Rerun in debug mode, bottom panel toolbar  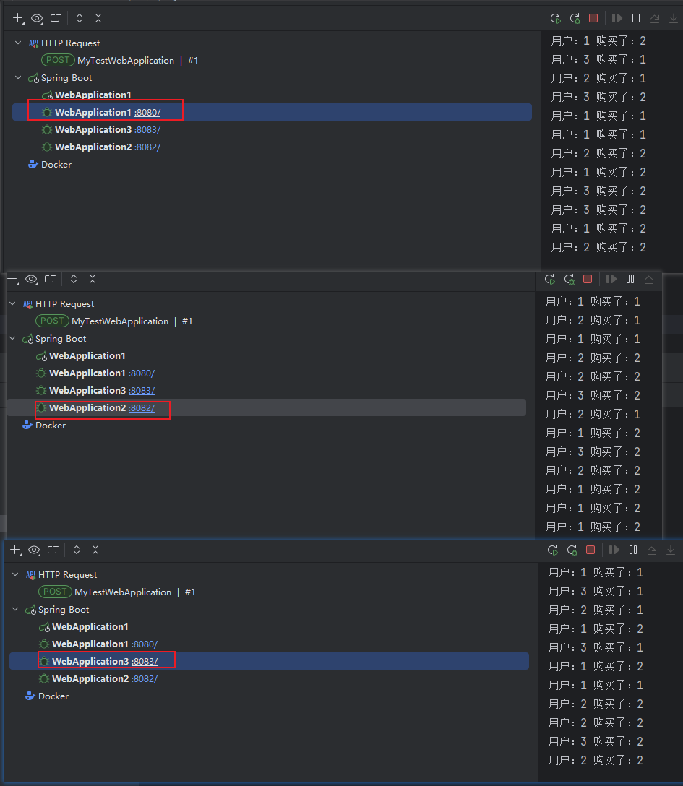(572, 550)
